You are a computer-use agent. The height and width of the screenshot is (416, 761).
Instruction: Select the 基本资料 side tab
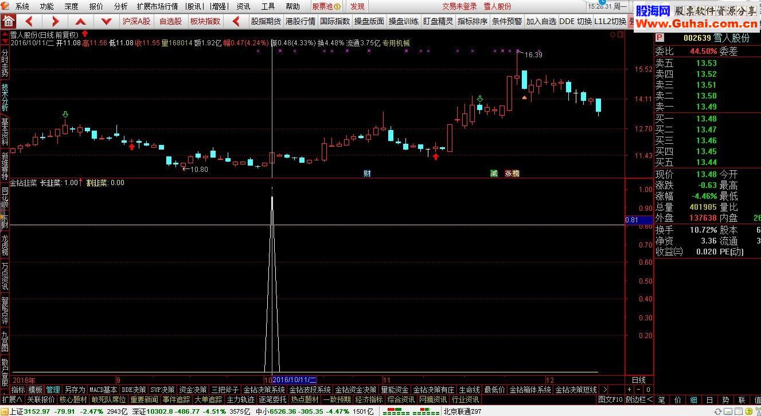coord(5,132)
